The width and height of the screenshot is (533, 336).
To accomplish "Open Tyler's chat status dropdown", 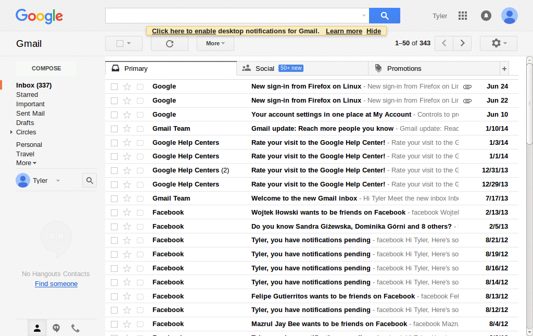I will pos(58,181).
